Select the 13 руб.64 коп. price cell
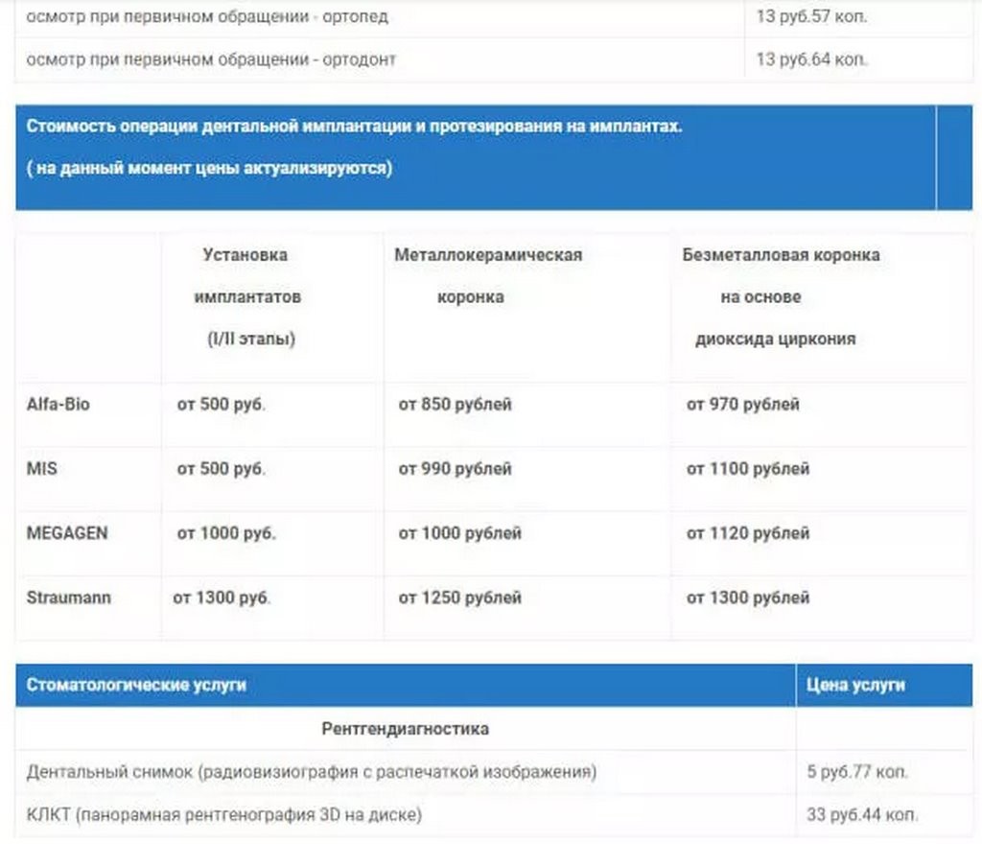The image size is (982, 844). (812, 59)
